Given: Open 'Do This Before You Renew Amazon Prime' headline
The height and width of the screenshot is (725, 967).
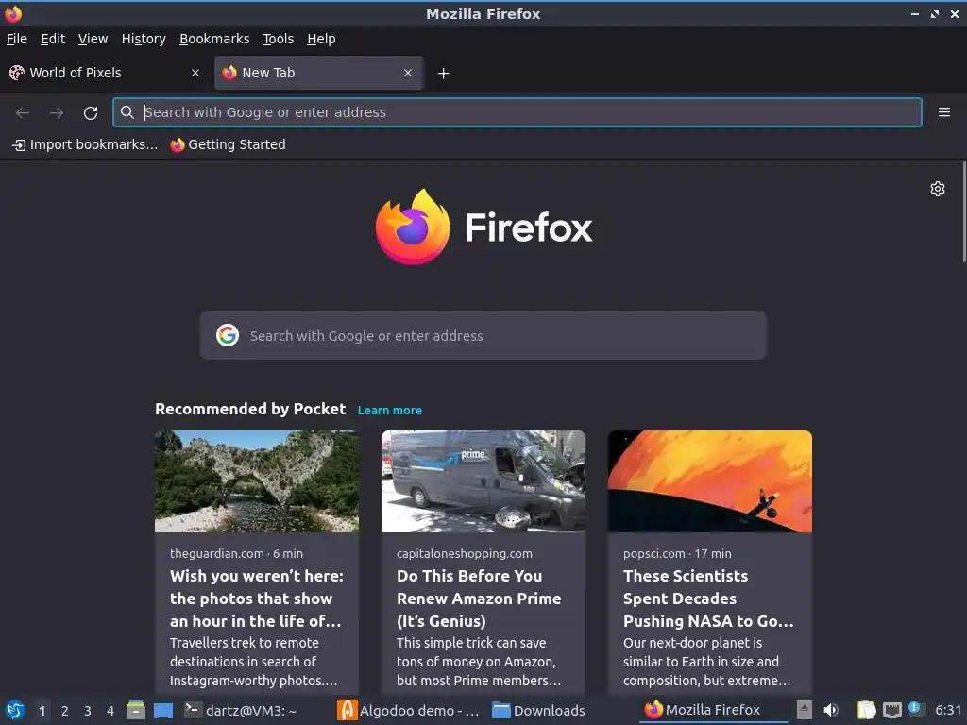Looking at the screenshot, I should point(479,599).
